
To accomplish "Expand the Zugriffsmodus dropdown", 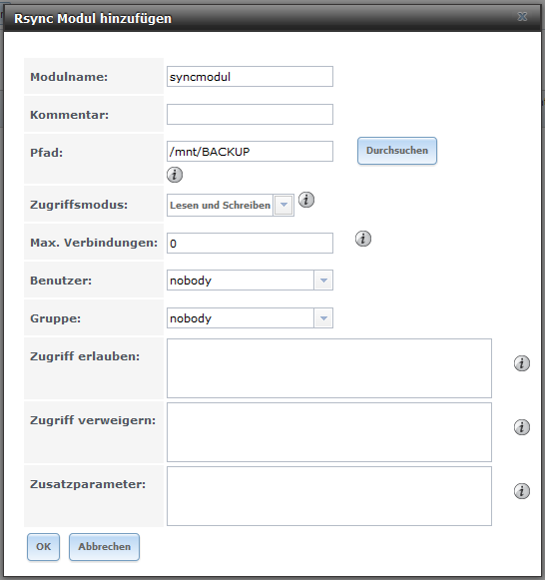I will point(283,205).
